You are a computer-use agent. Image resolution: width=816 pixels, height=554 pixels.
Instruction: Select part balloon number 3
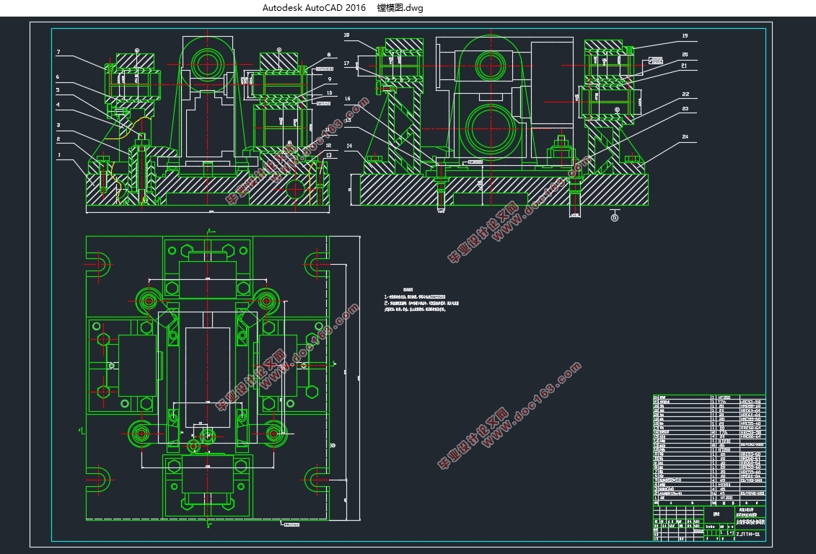tap(58, 126)
